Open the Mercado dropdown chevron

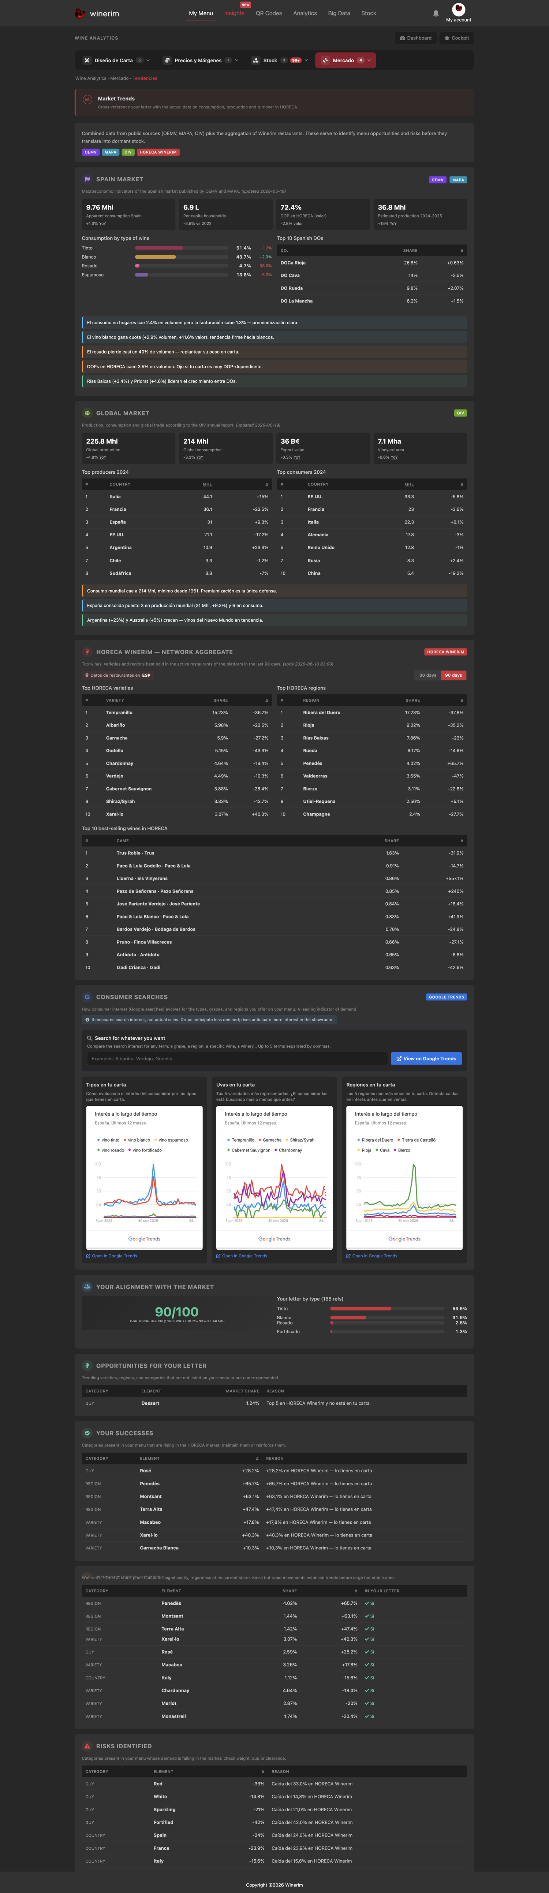tap(369, 60)
